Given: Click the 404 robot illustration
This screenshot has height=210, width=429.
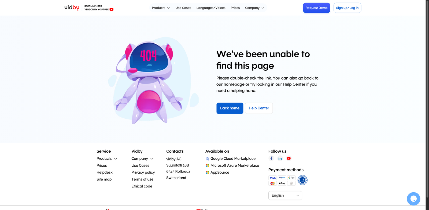Looking at the screenshot, I should point(153,80).
